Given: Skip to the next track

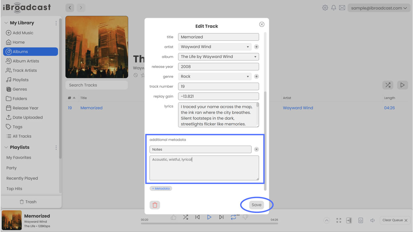Looking at the screenshot, I should [221, 217].
